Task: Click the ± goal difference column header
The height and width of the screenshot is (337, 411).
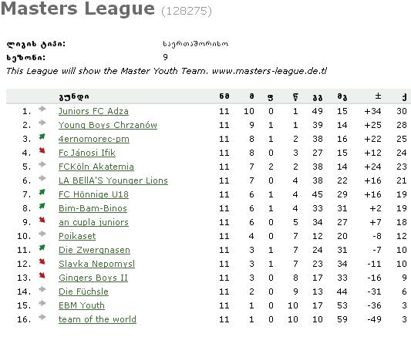Action: 378,96
